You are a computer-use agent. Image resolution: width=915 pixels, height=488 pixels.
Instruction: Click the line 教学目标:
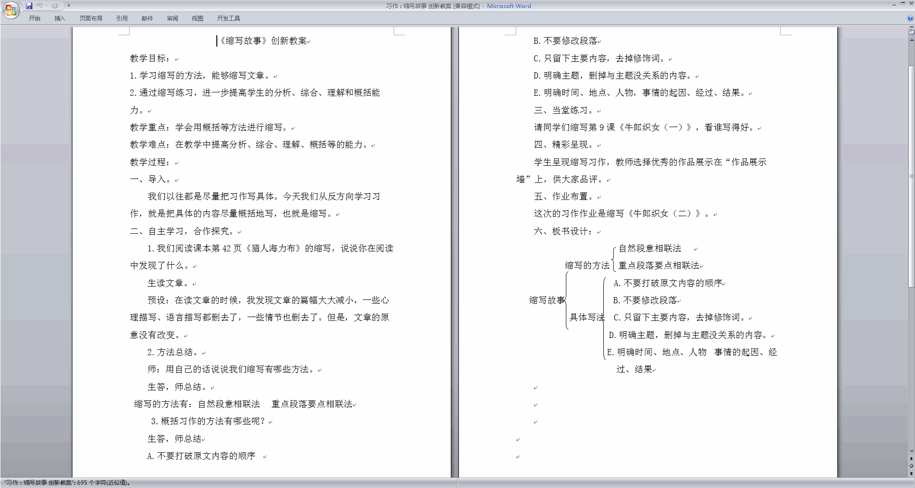click(x=150, y=59)
